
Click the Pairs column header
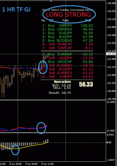tap(66, 20)
